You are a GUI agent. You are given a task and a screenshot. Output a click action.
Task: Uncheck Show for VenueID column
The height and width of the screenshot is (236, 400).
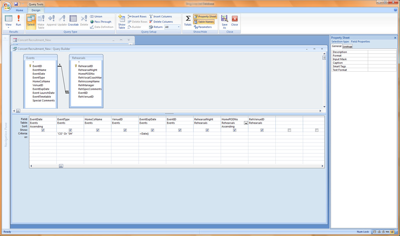click(x=125, y=130)
